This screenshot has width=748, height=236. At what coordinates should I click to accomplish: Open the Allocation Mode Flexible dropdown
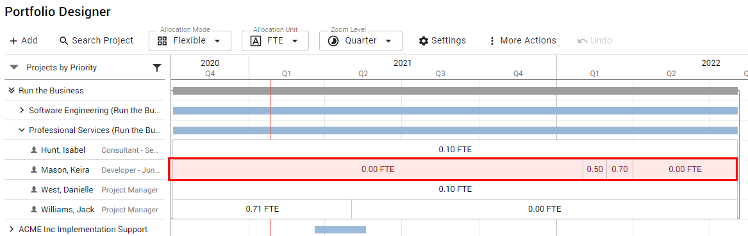[190, 41]
